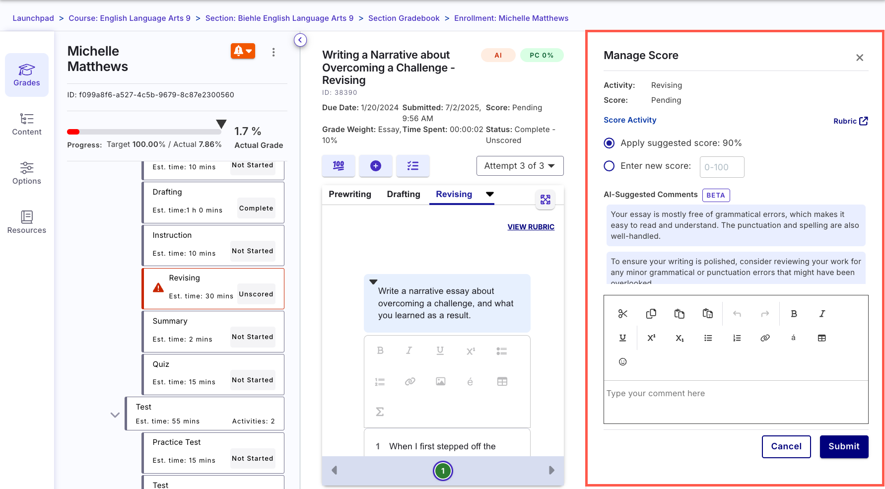The height and width of the screenshot is (489, 885).
Task: Insert a table using the comment toolbar icon
Action: [x=821, y=338]
